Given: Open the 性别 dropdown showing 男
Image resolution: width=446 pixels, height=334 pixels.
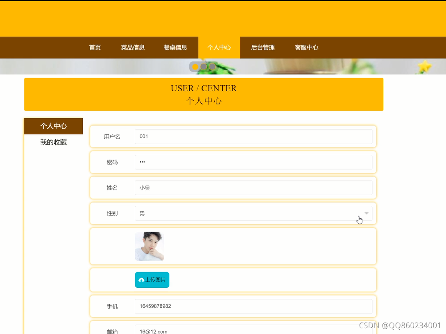Looking at the screenshot, I should coord(254,213).
